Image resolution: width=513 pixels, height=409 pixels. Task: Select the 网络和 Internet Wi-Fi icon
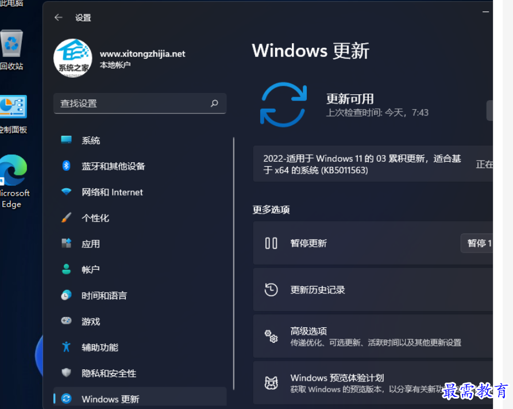pyautogui.click(x=67, y=192)
